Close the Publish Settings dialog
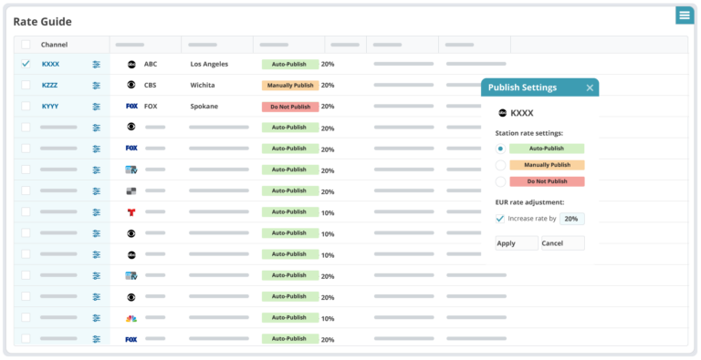 [590, 88]
